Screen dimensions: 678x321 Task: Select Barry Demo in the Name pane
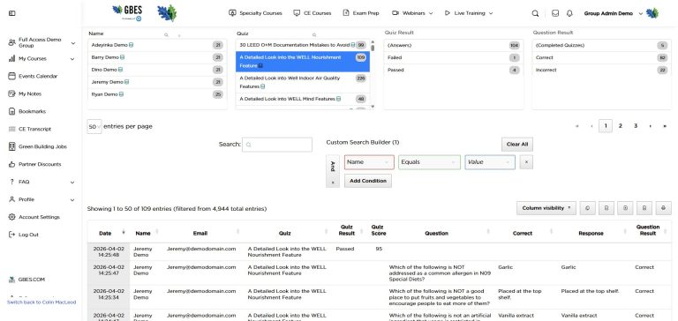157,57
